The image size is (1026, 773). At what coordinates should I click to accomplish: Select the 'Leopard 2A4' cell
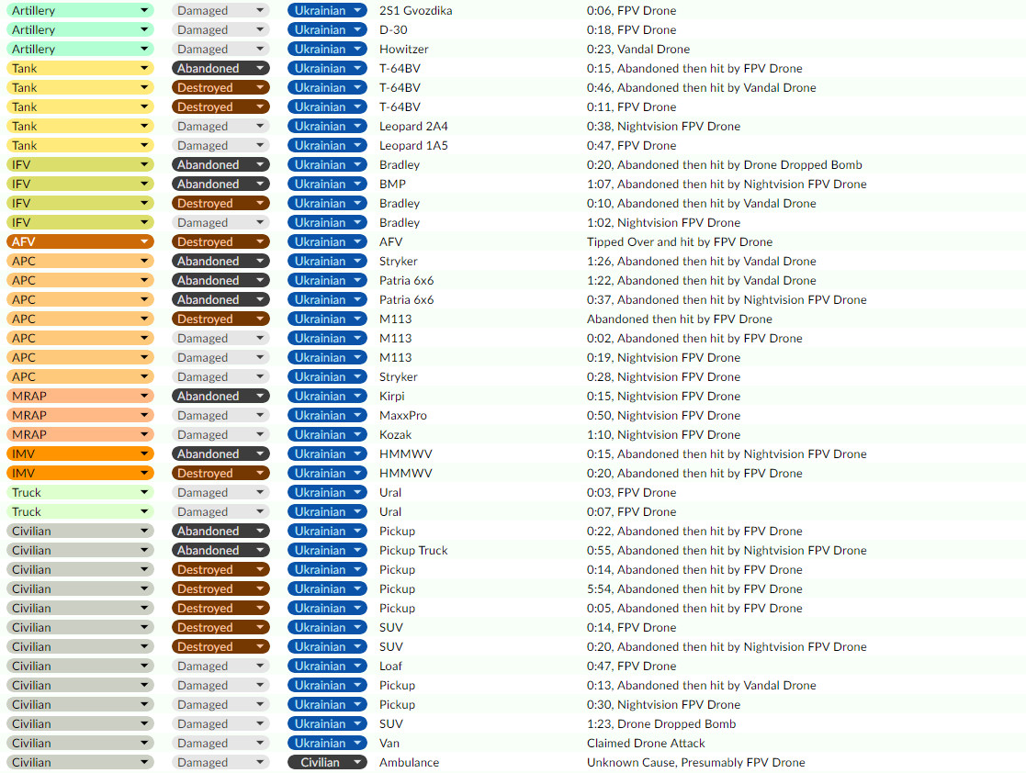pos(413,126)
